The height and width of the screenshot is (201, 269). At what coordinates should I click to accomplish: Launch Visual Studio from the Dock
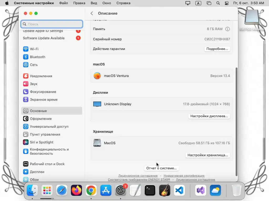[x=200, y=190]
